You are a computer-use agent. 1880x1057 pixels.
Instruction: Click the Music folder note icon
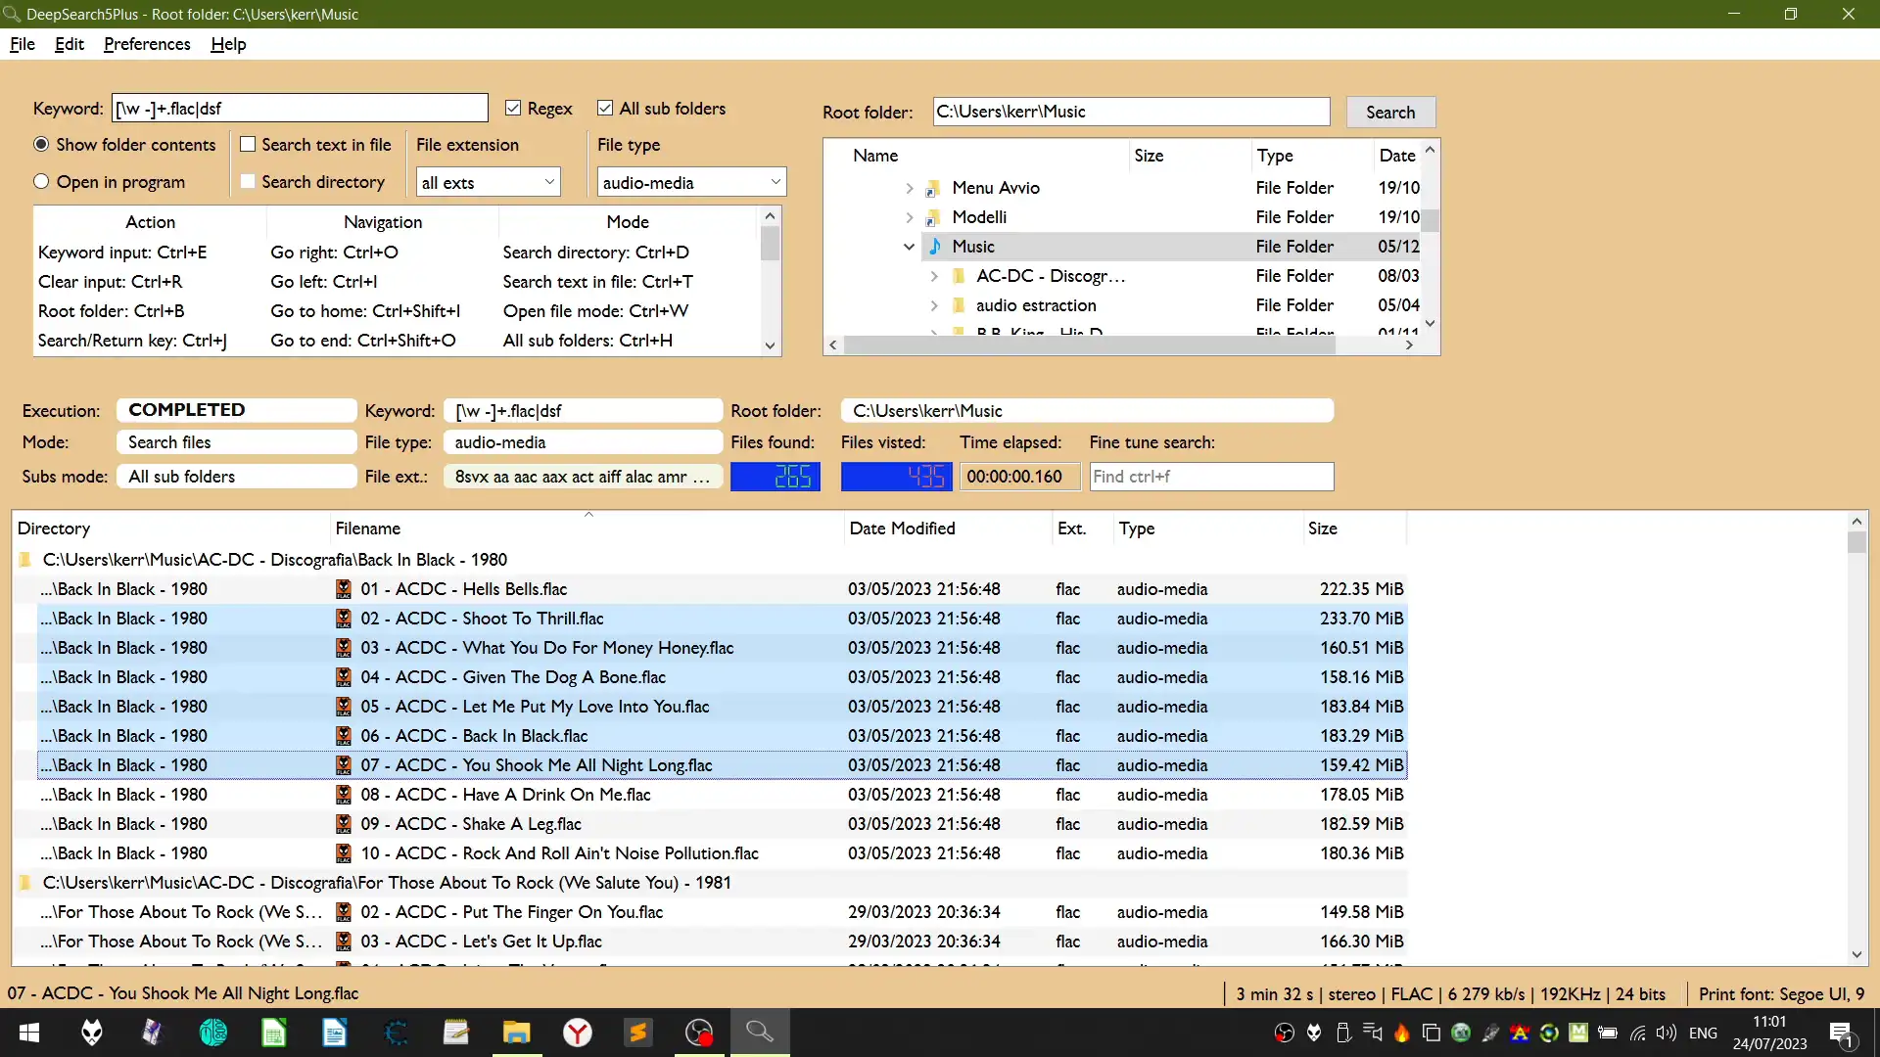[x=934, y=247]
